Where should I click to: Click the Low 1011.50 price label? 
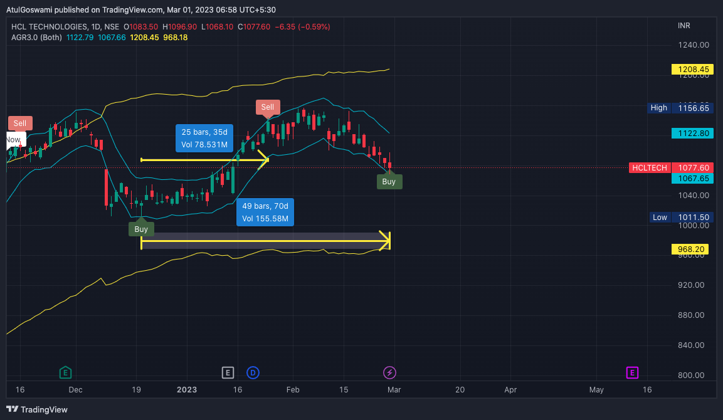681,217
